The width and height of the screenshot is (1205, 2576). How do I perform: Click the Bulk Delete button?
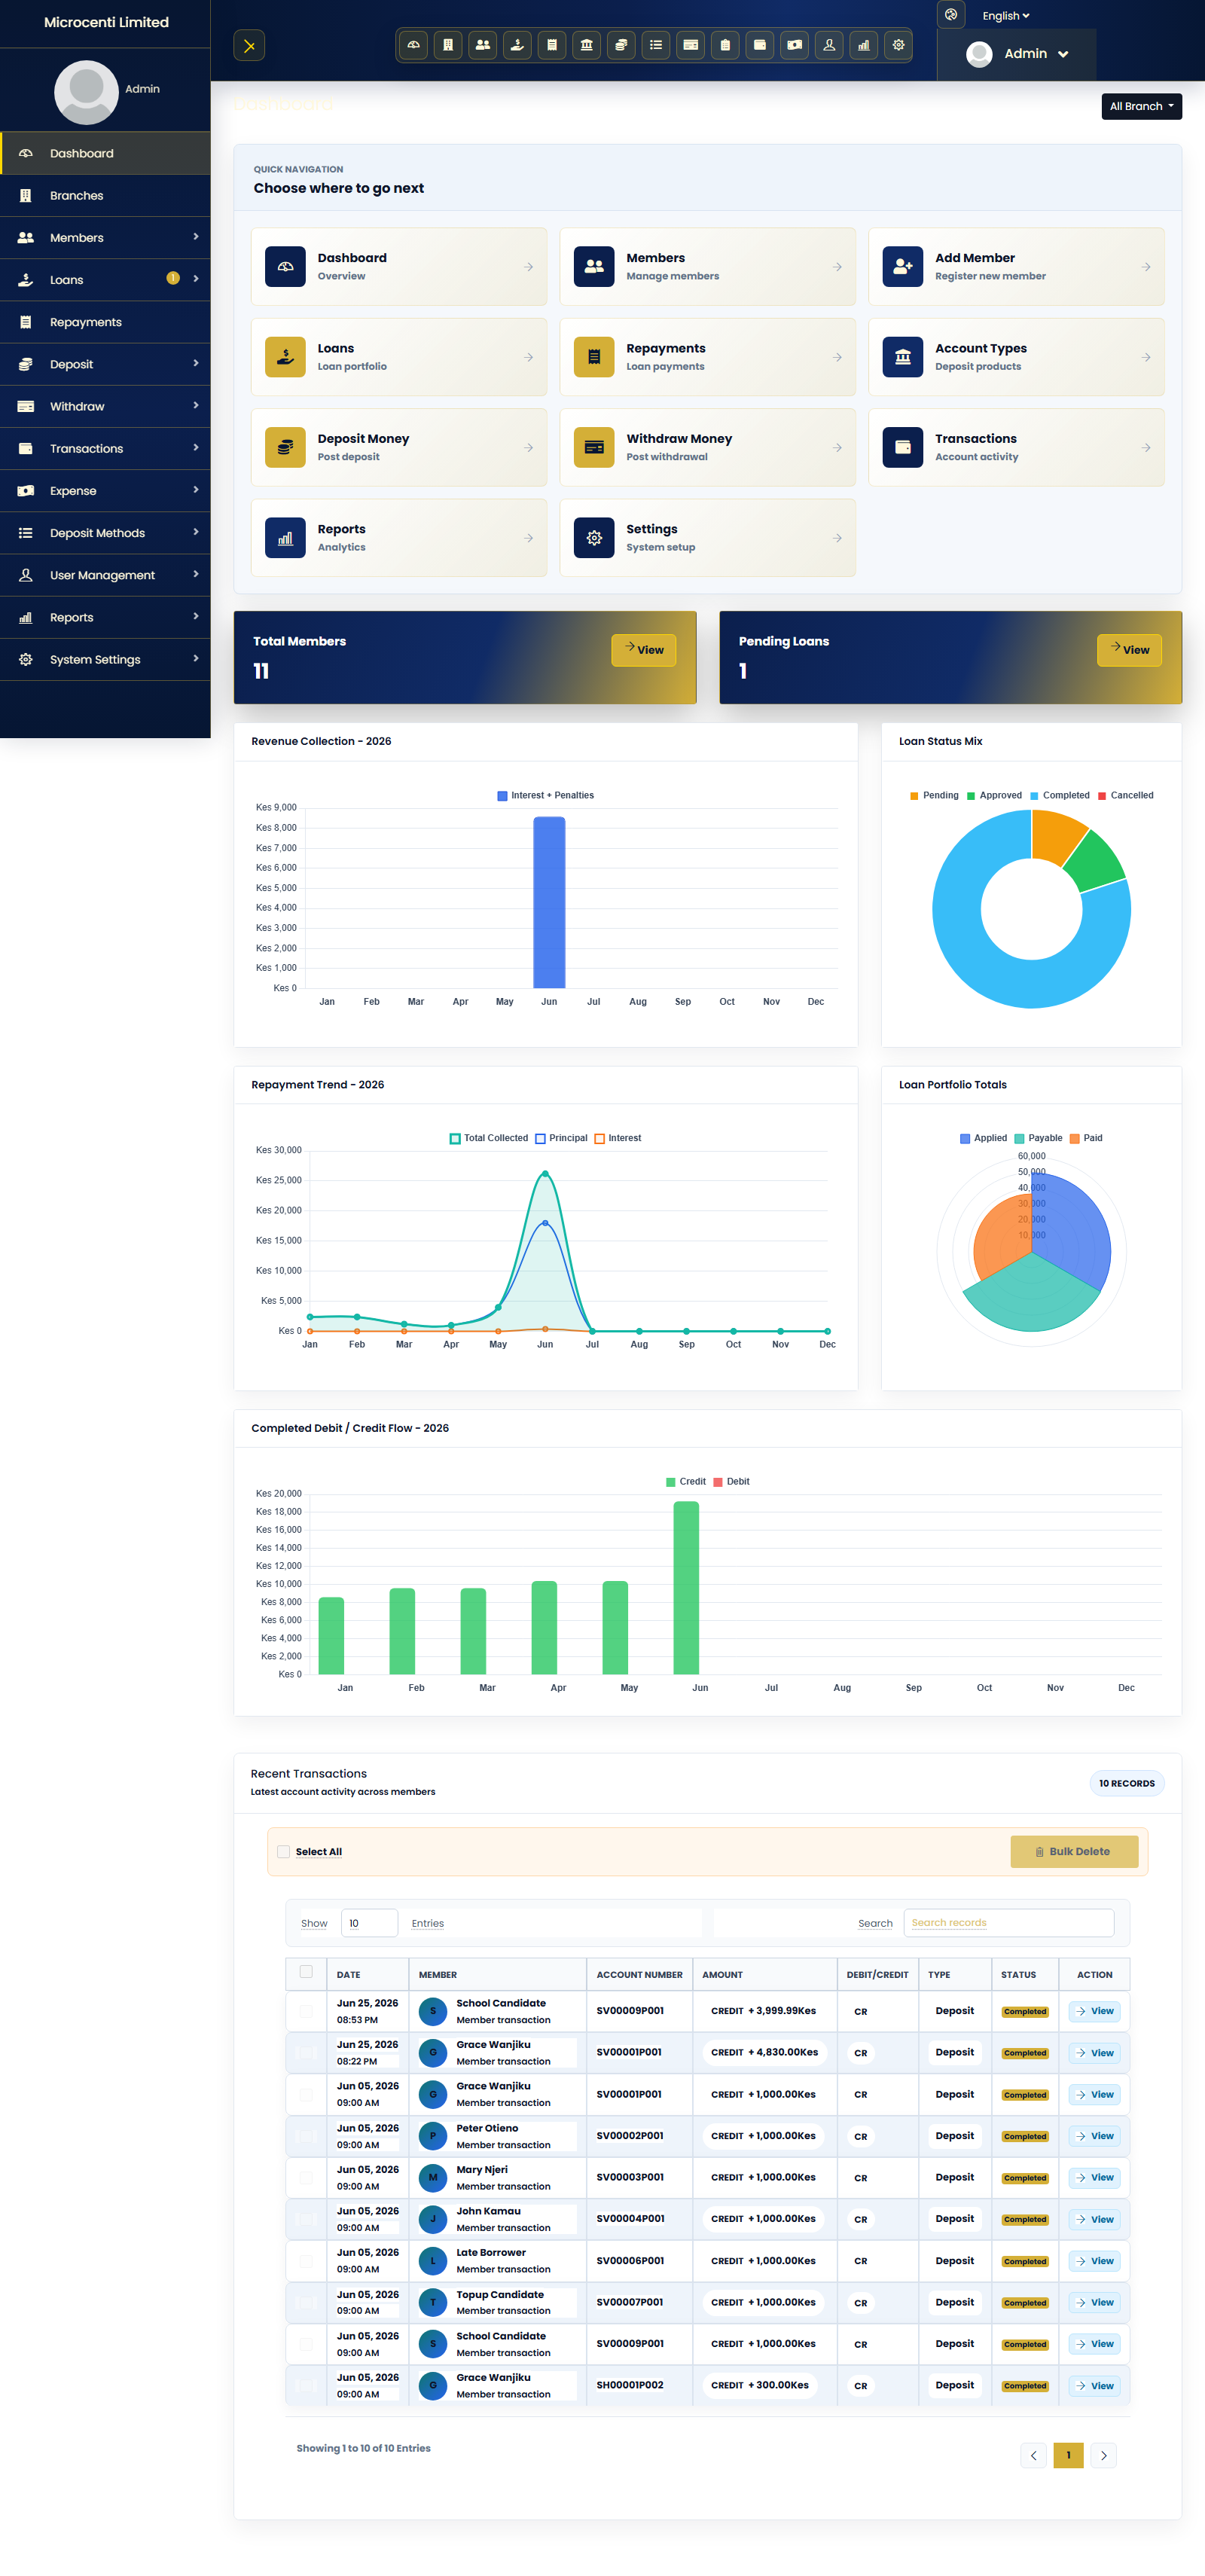point(1074,1852)
